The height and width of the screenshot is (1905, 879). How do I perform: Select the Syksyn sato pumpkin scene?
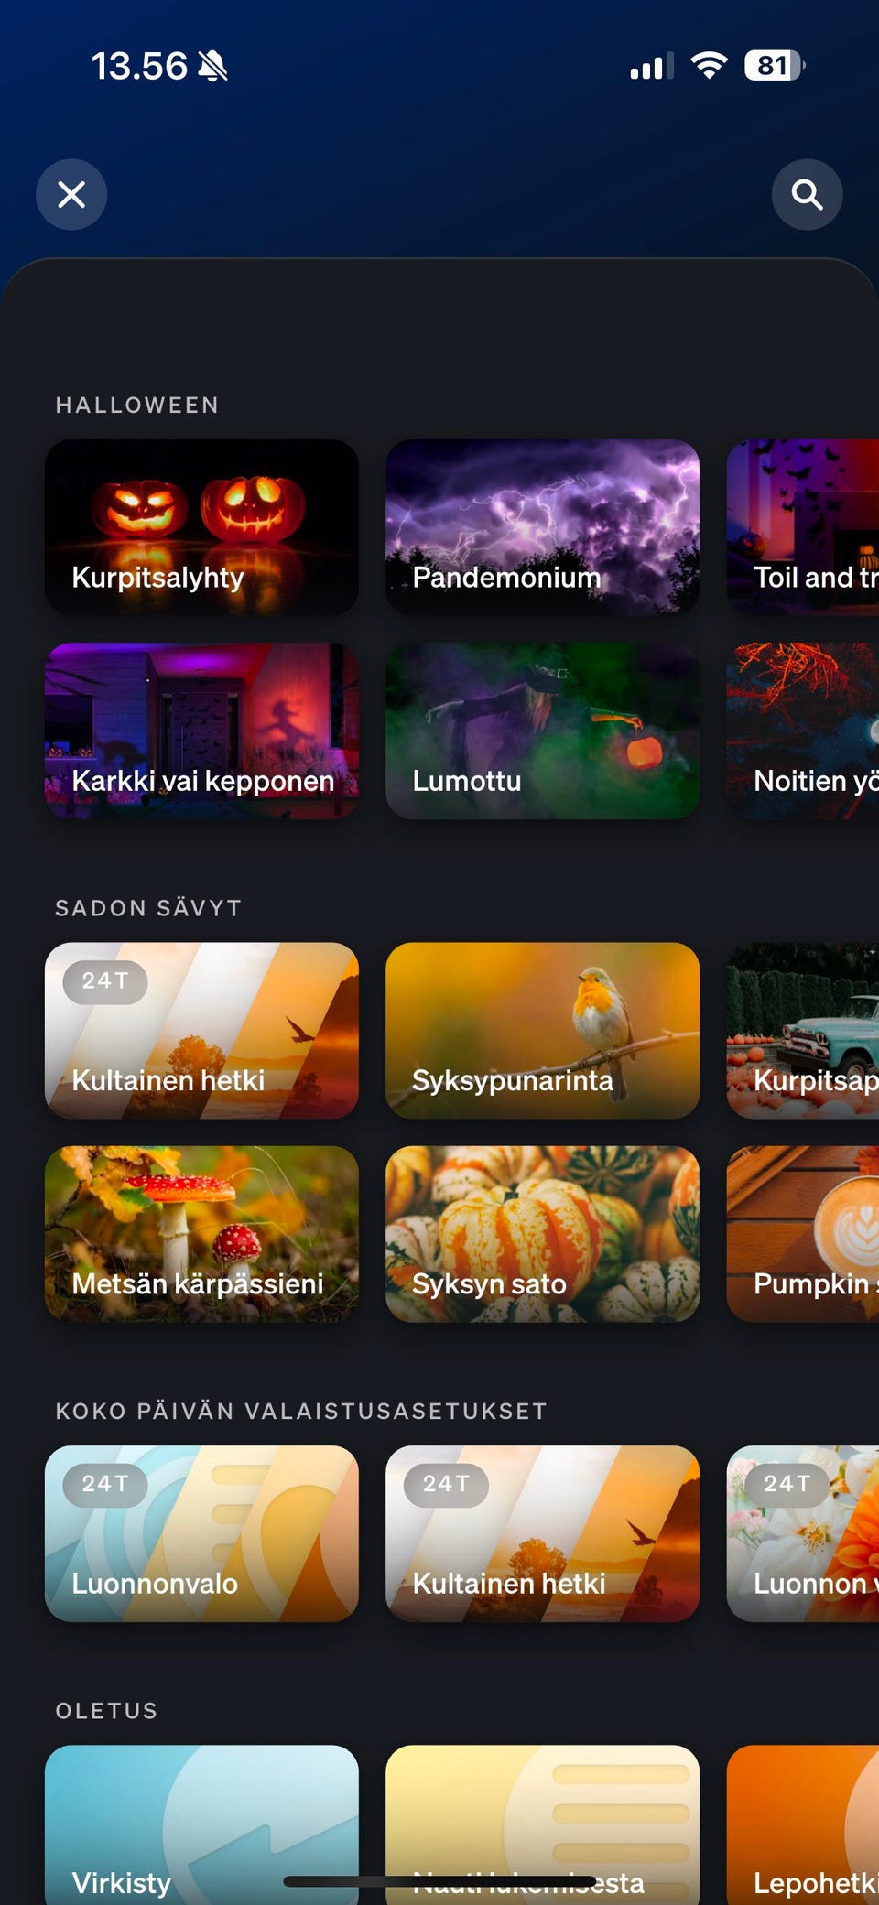pyautogui.click(x=542, y=1234)
